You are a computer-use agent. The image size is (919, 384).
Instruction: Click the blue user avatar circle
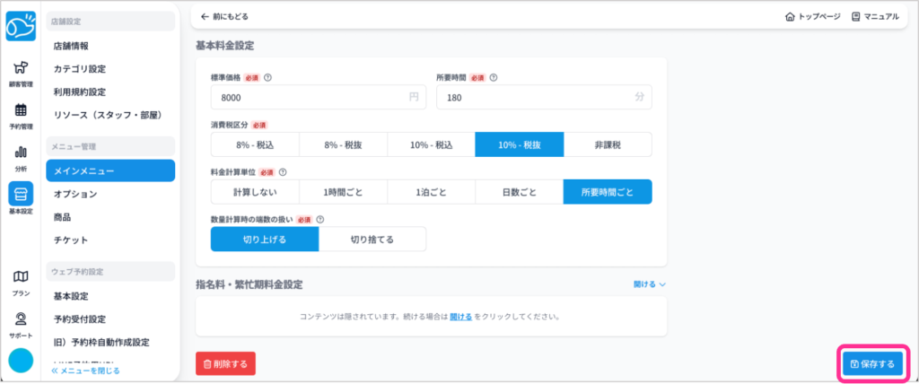(x=20, y=360)
